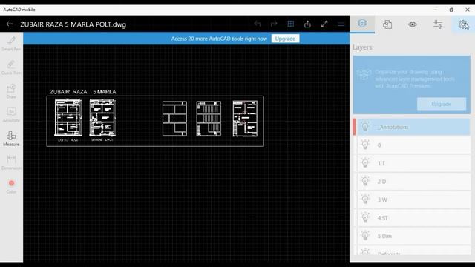Minimize the AutoCAD mobile window

[436, 10]
